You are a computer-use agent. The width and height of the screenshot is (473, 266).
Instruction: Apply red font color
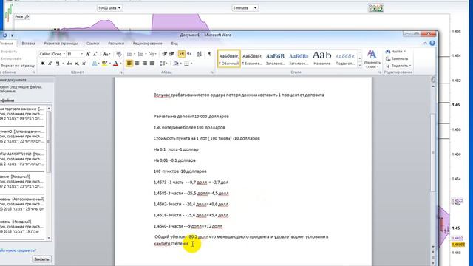pos(115,64)
